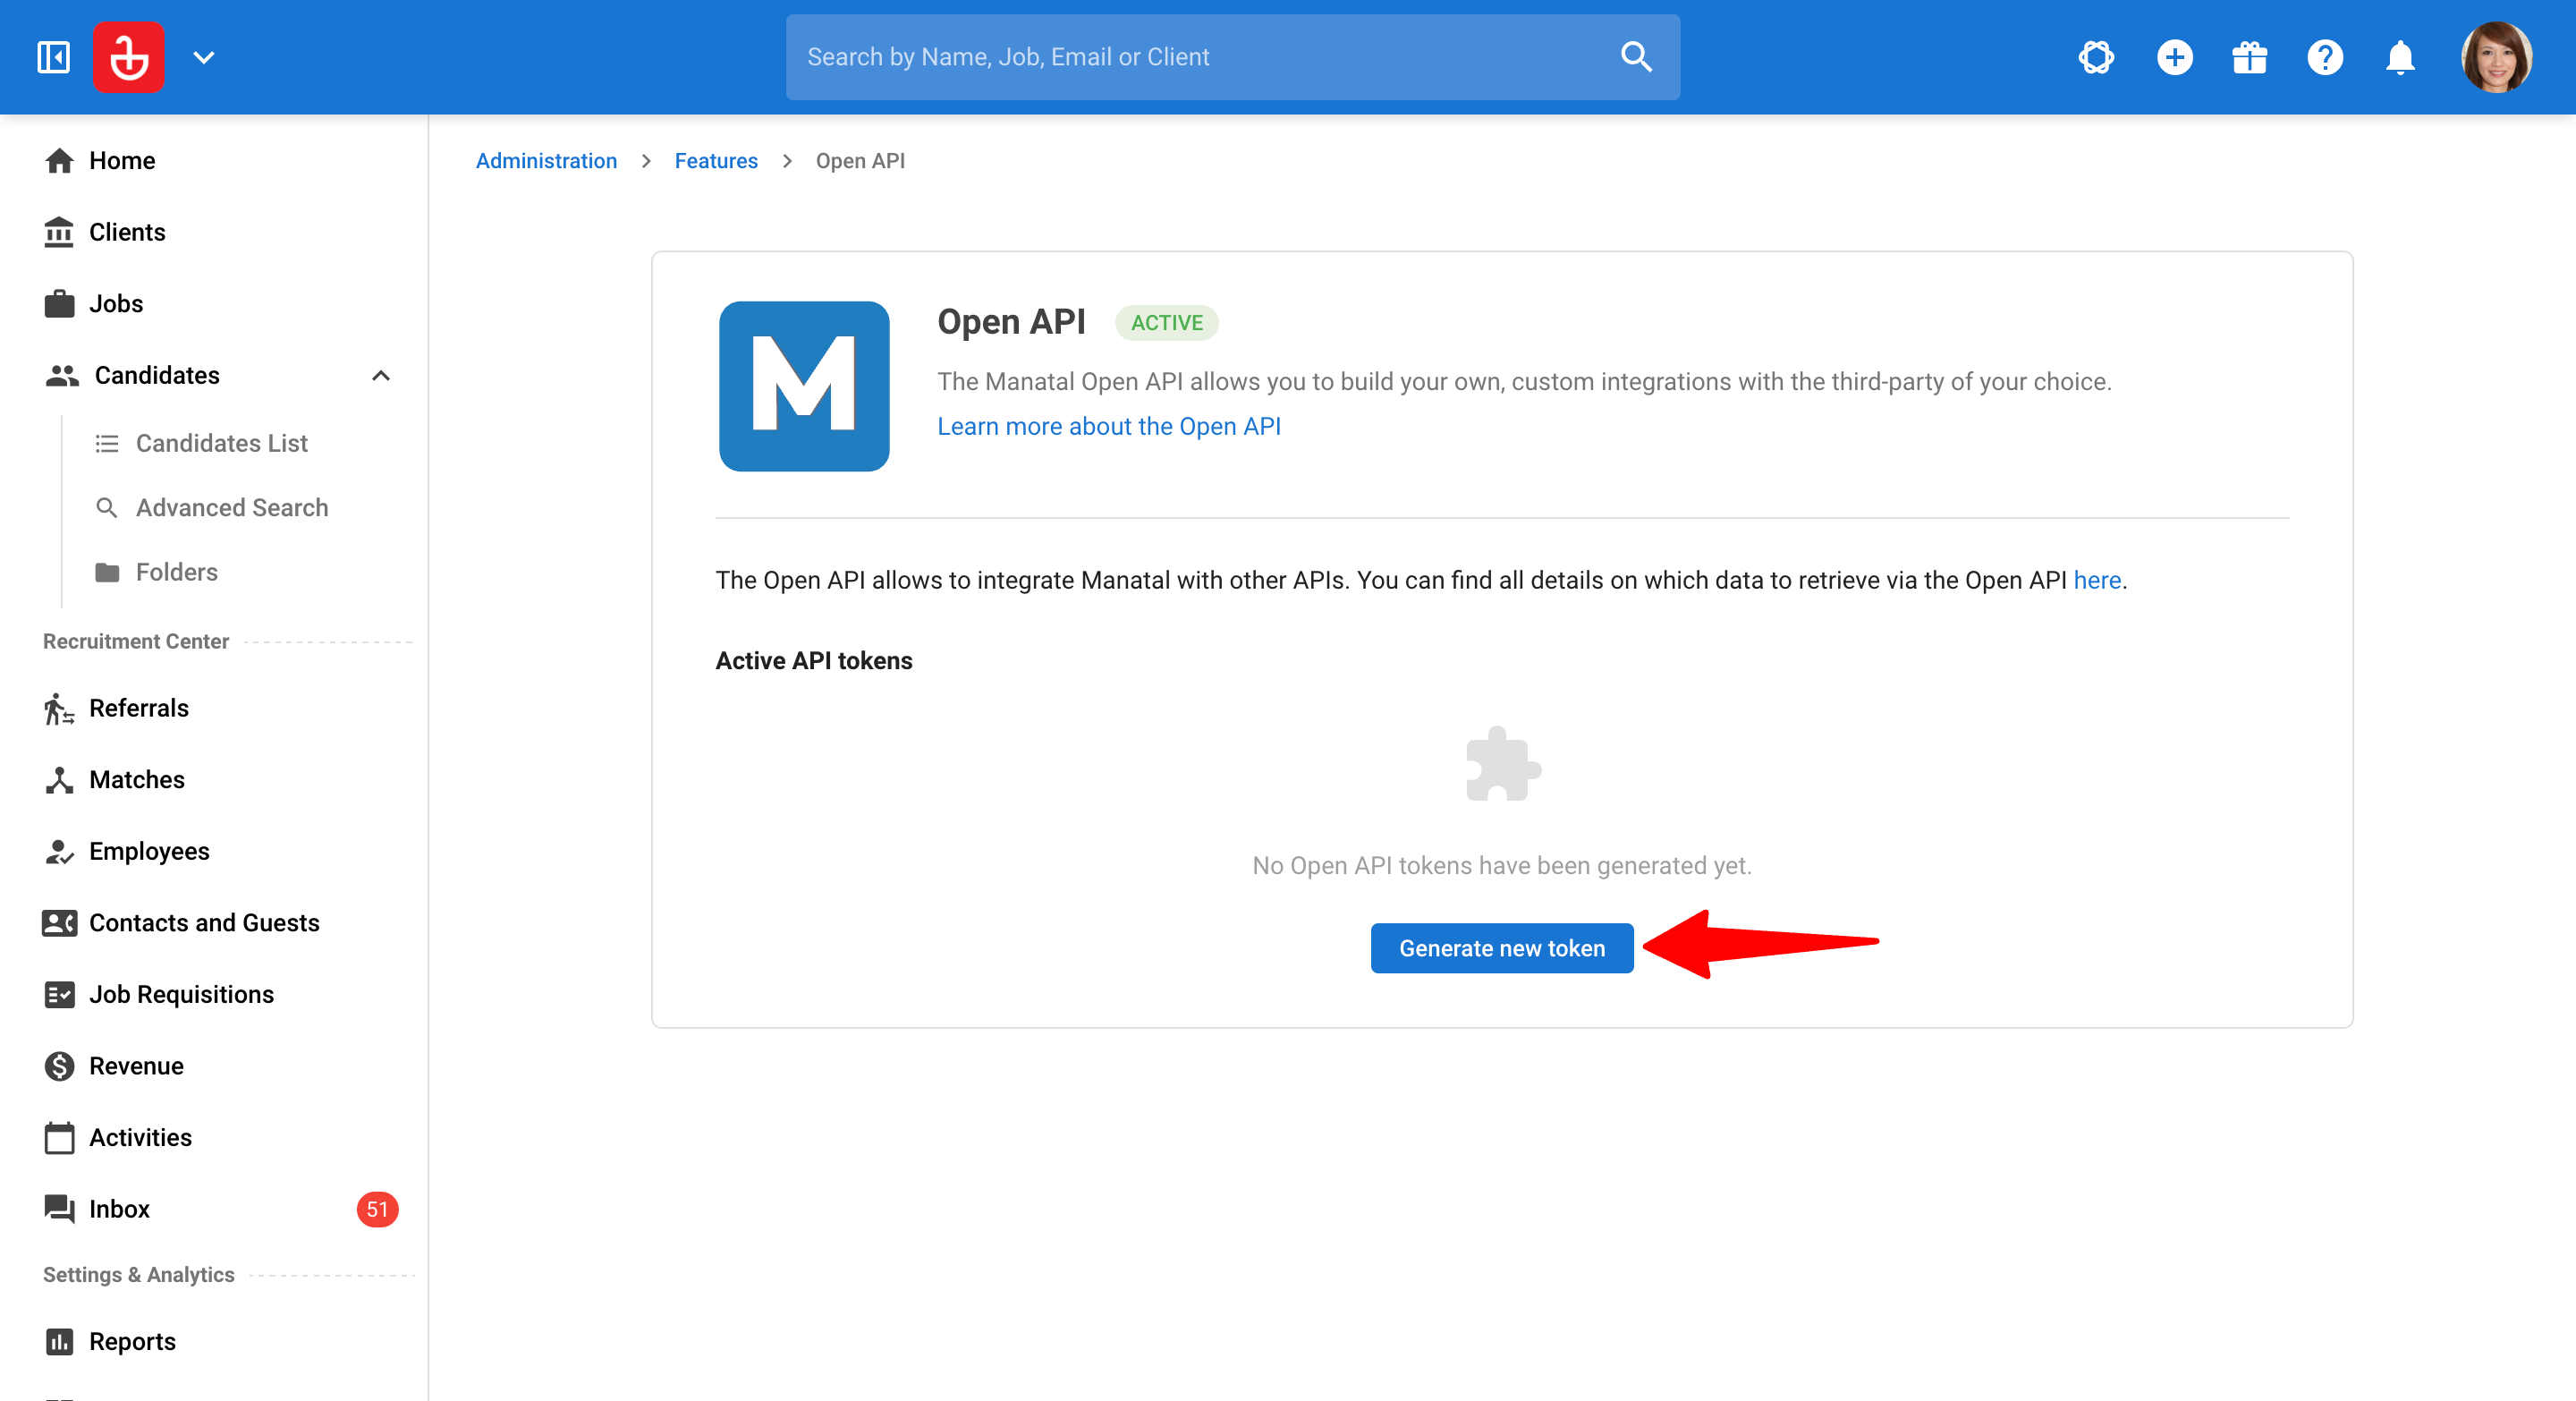Open Advanced Search
The width and height of the screenshot is (2576, 1401).
coord(232,508)
